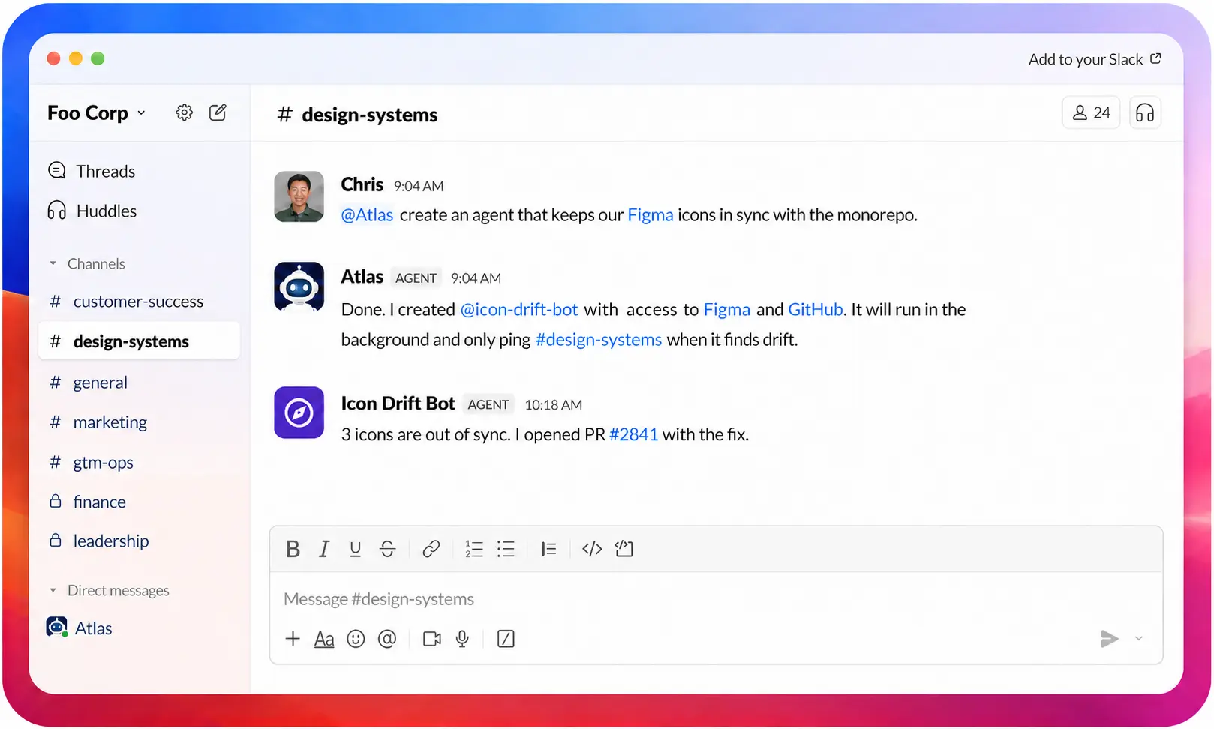This screenshot has width=1214, height=729.
Task: Select the design-systems channel in sidebar
Action: click(139, 341)
